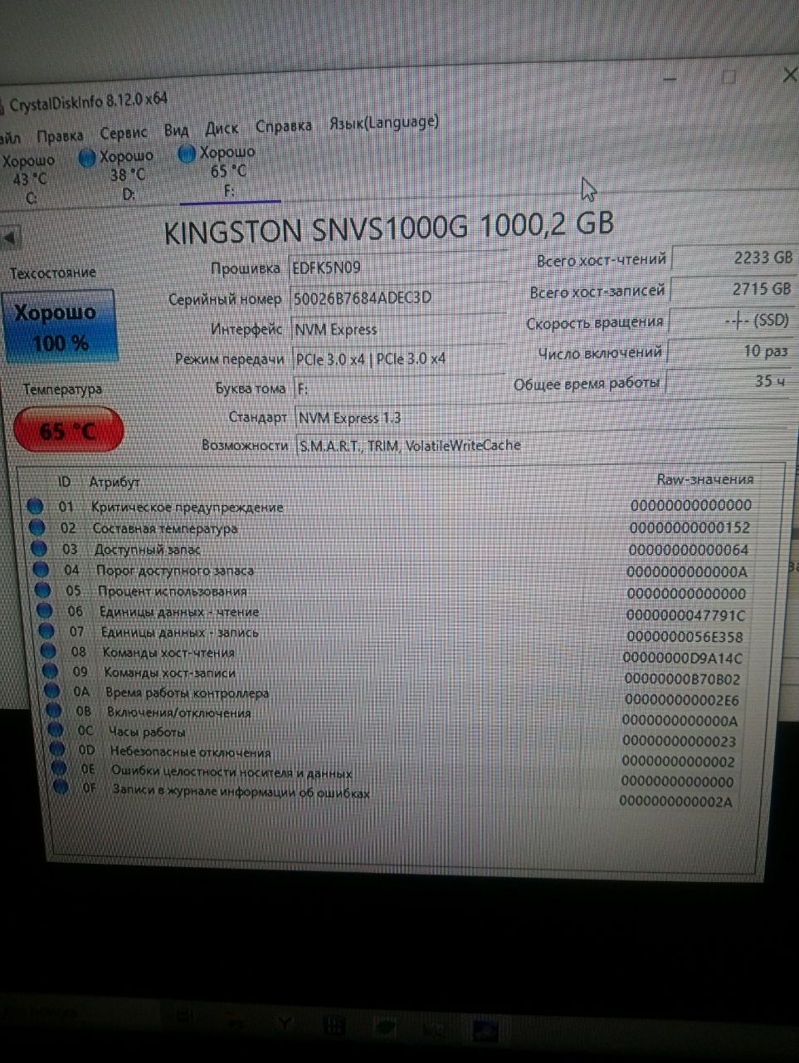The image size is (799, 1063).
Task: Click the status circle for Небезопасные отключения
Action: [x=58, y=749]
